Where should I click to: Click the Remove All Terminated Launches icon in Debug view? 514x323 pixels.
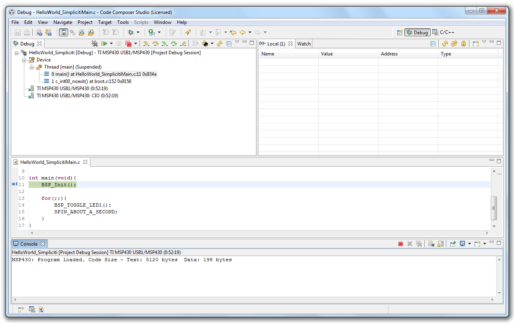tap(94, 43)
